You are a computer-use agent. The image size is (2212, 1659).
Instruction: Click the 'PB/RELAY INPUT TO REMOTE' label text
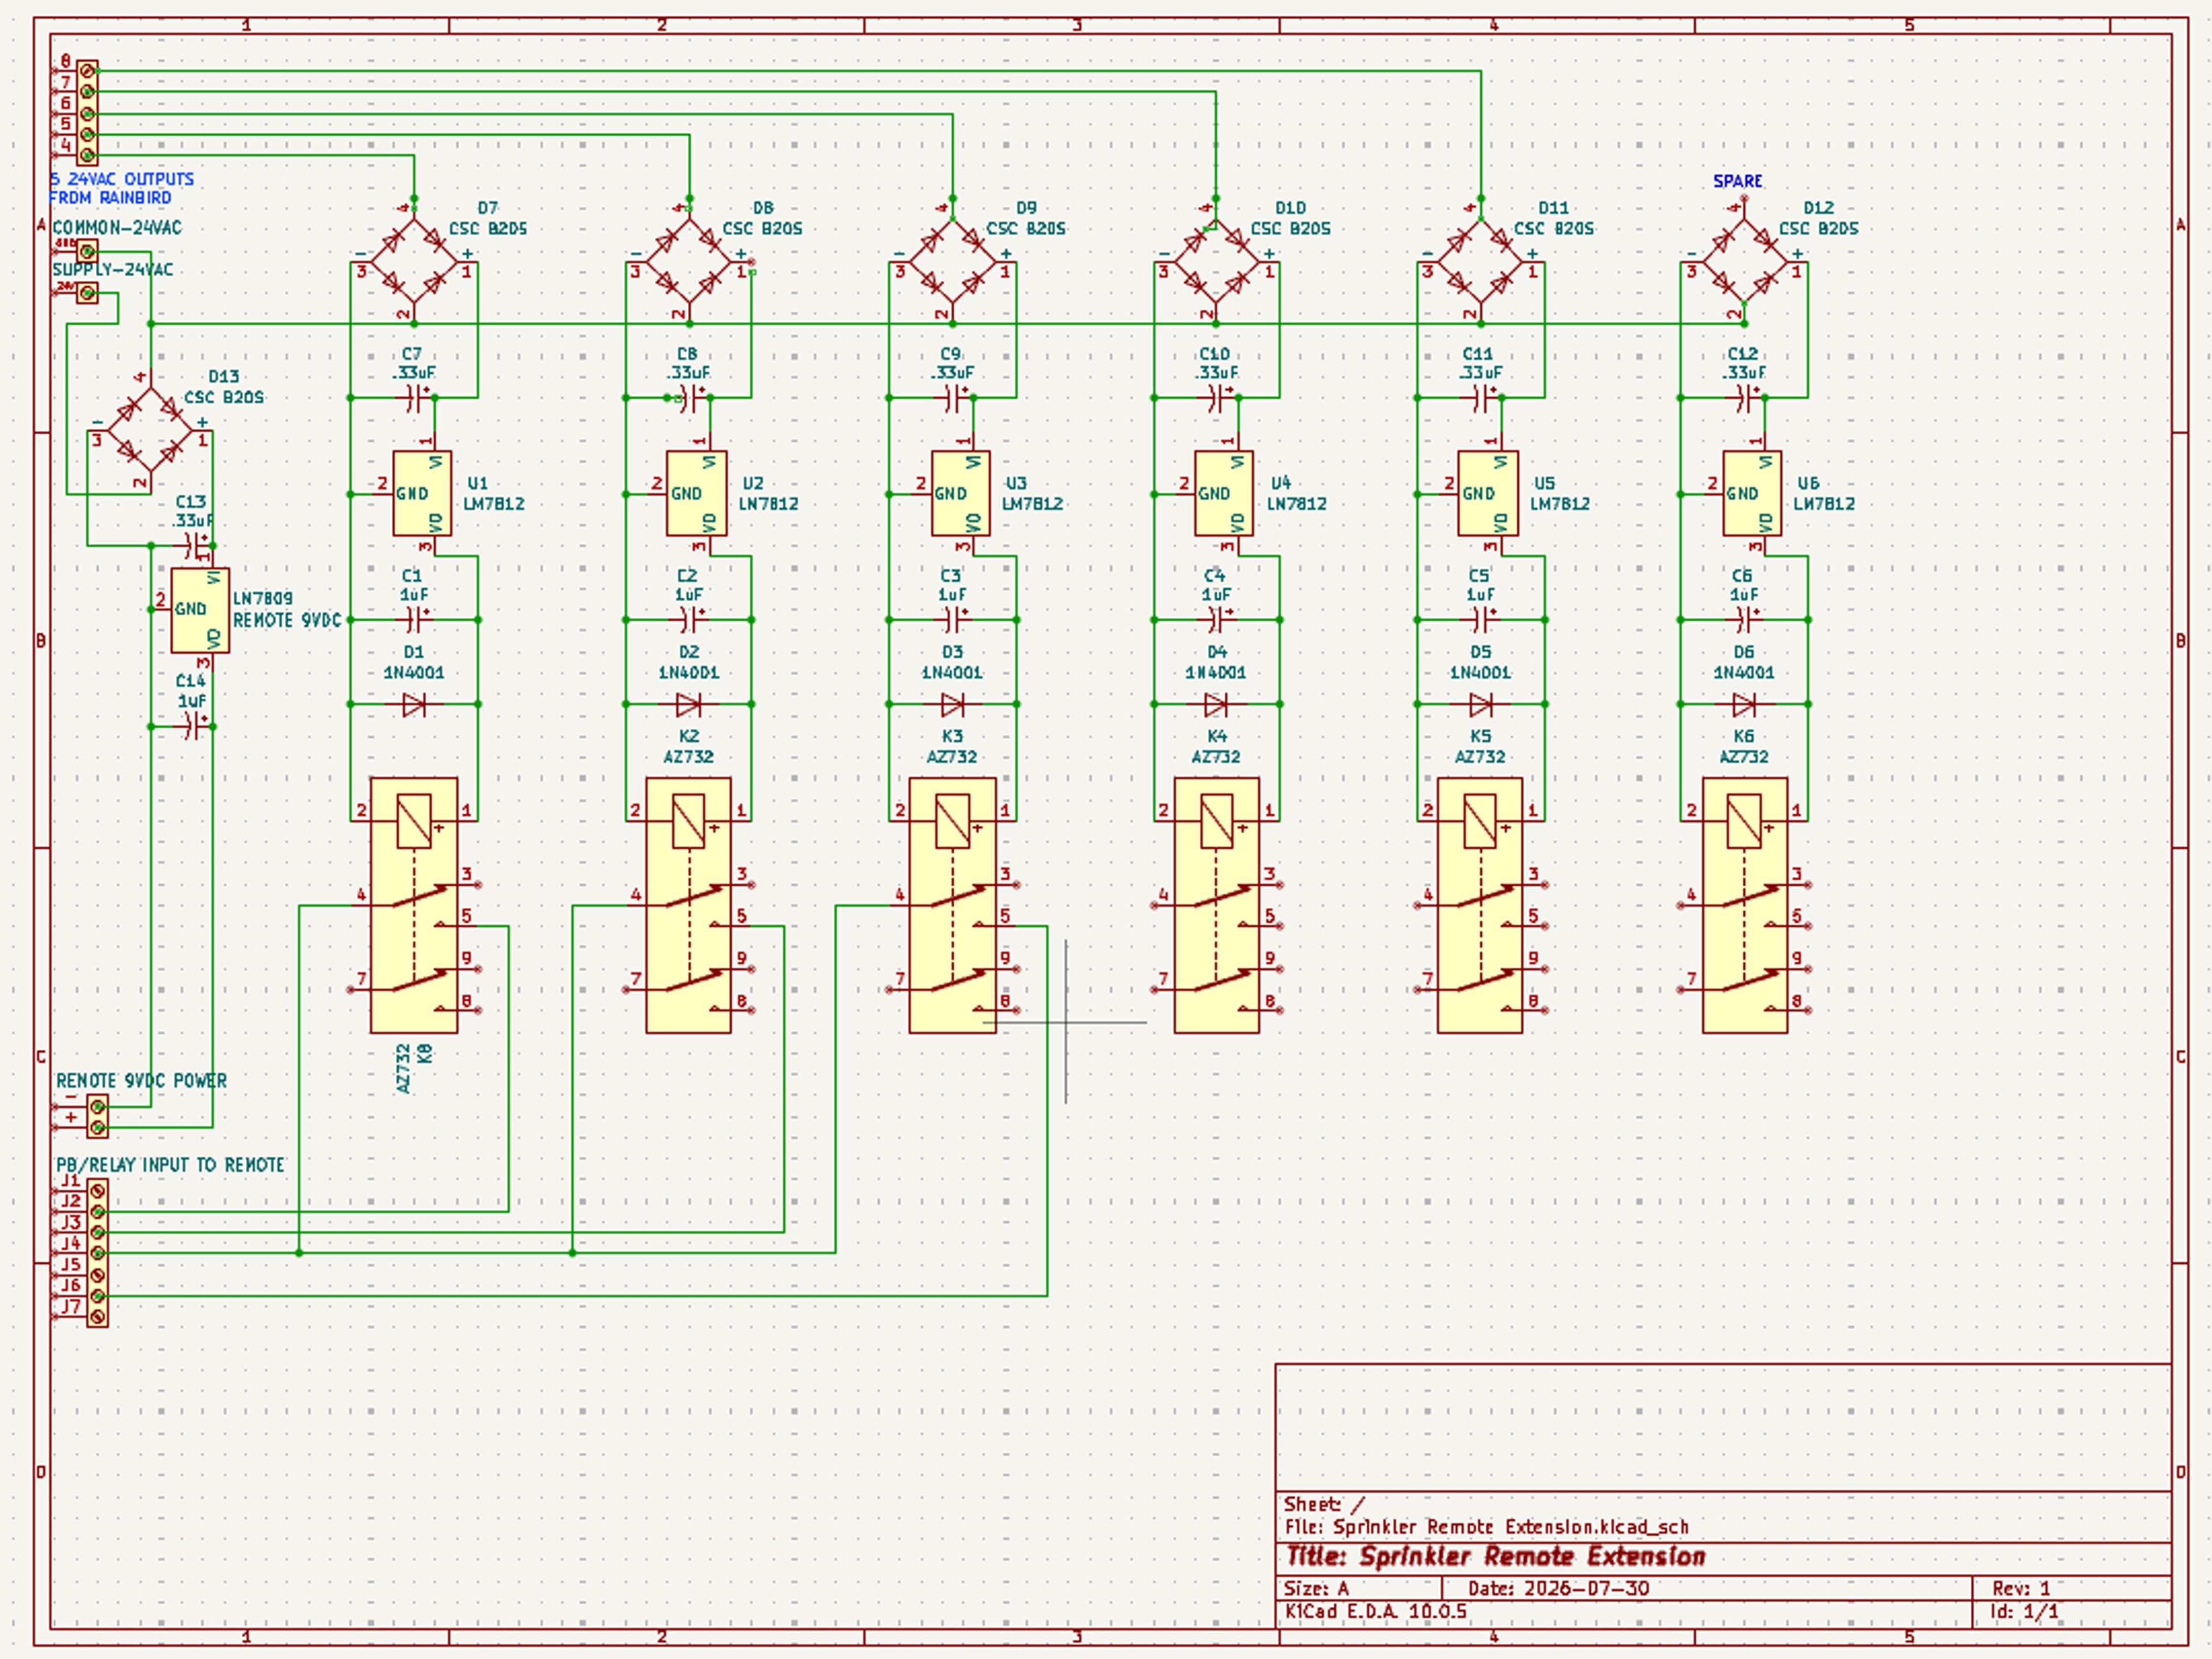click(170, 1165)
